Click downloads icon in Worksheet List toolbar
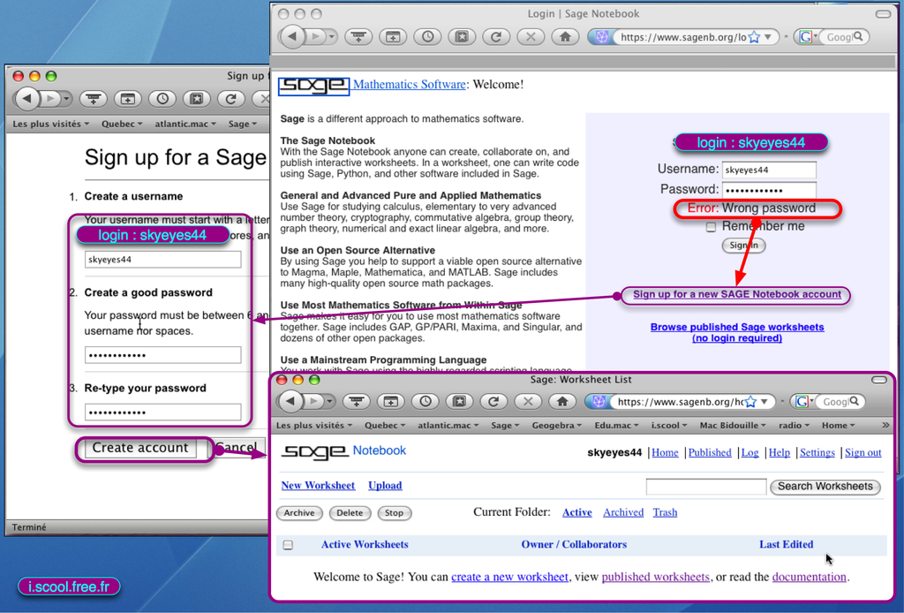The height and width of the screenshot is (613, 904). click(x=357, y=401)
